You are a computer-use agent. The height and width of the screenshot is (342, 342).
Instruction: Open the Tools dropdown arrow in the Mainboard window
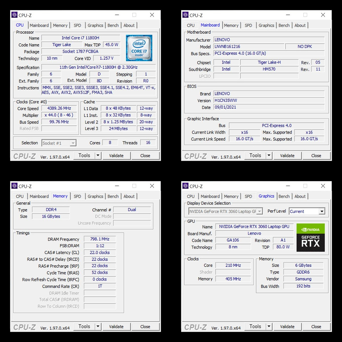click(269, 156)
